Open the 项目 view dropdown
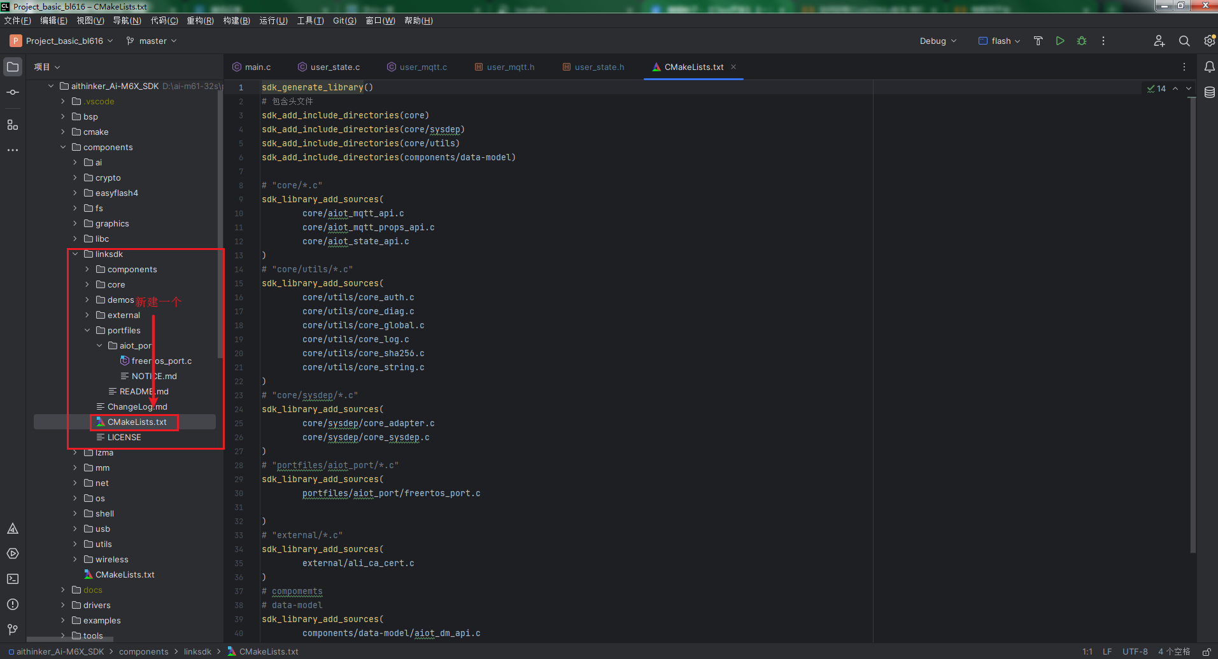 point(47,67)
